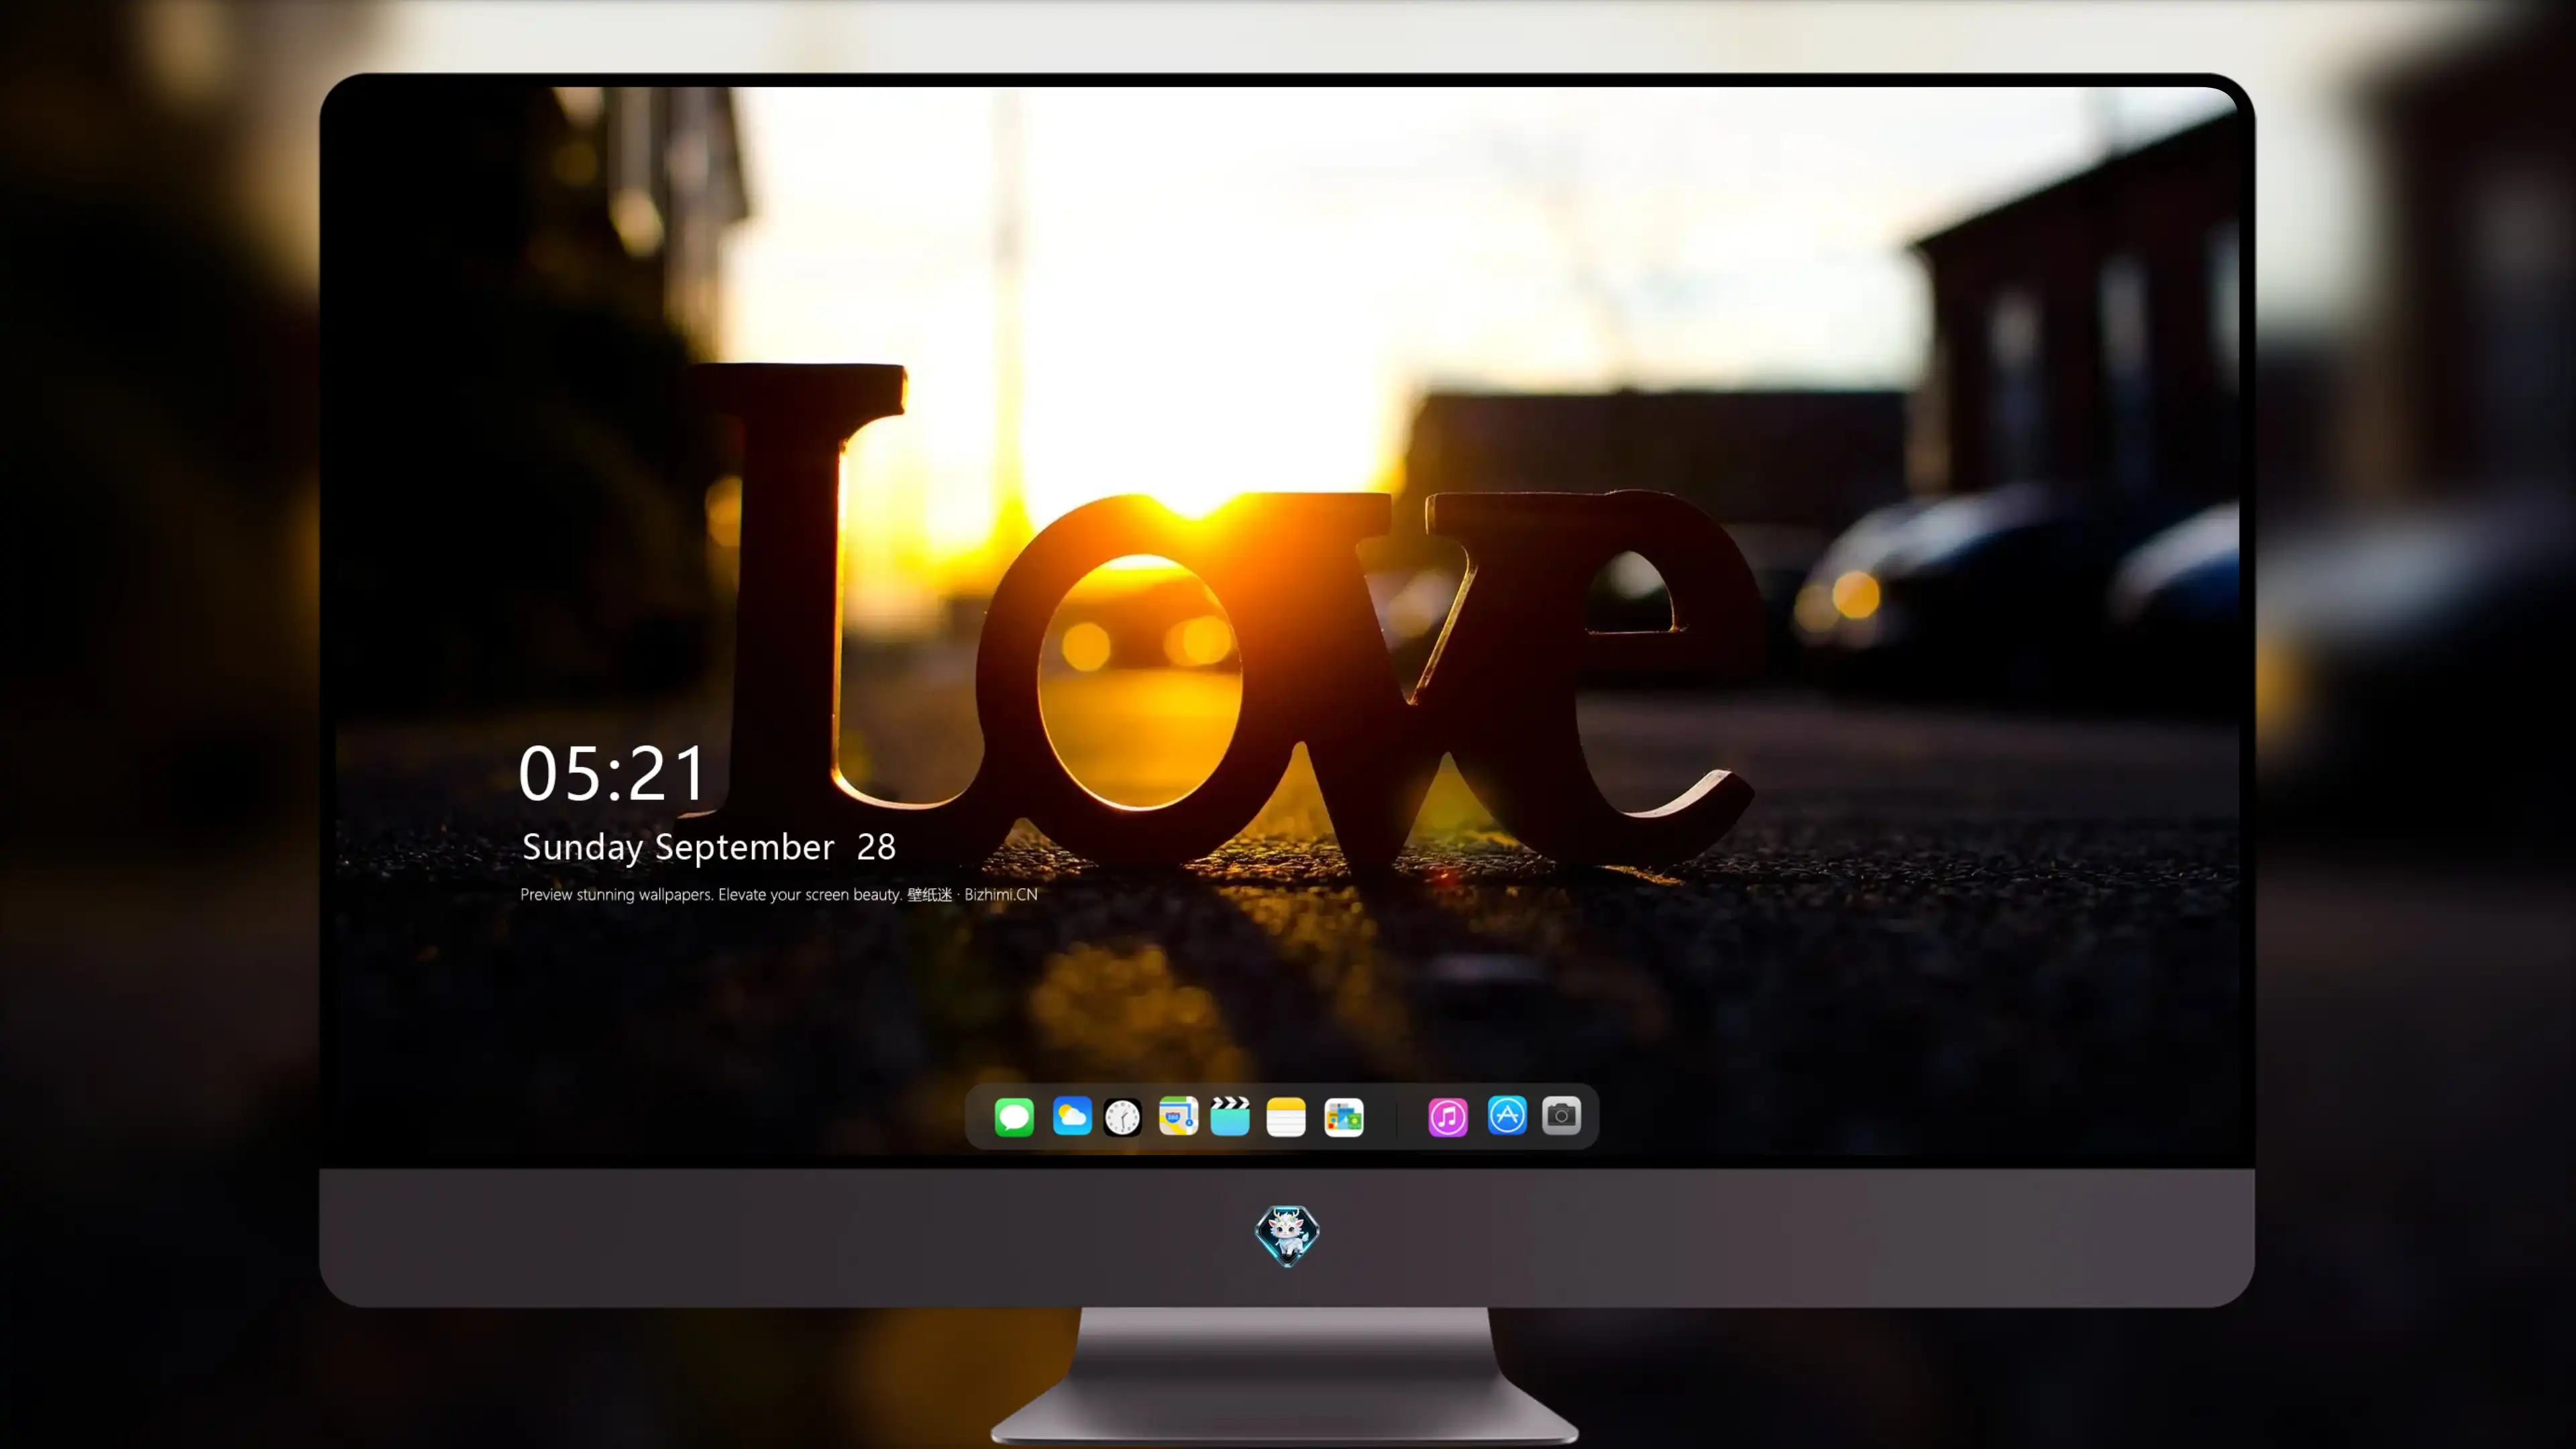Click the 'Bizhimi.CN' text in the caption
This screenshot has height=1449, width=2576.
(x=1001, y=894)
